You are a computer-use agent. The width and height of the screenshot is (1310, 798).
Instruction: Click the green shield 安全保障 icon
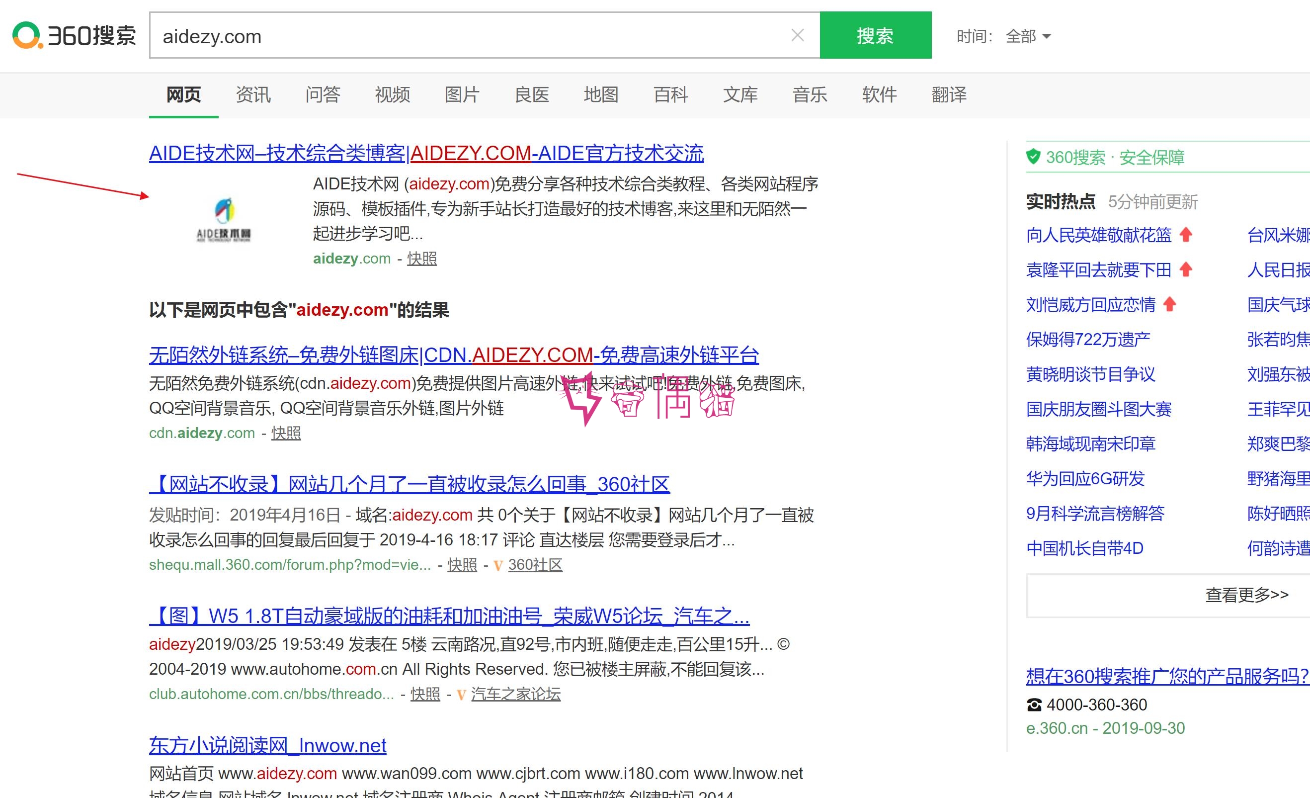coord(1033,157)
